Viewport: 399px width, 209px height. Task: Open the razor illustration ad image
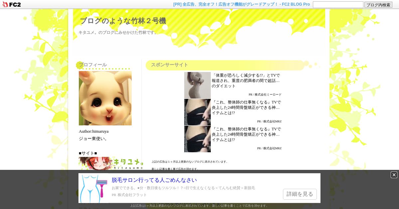click(93, 188)
